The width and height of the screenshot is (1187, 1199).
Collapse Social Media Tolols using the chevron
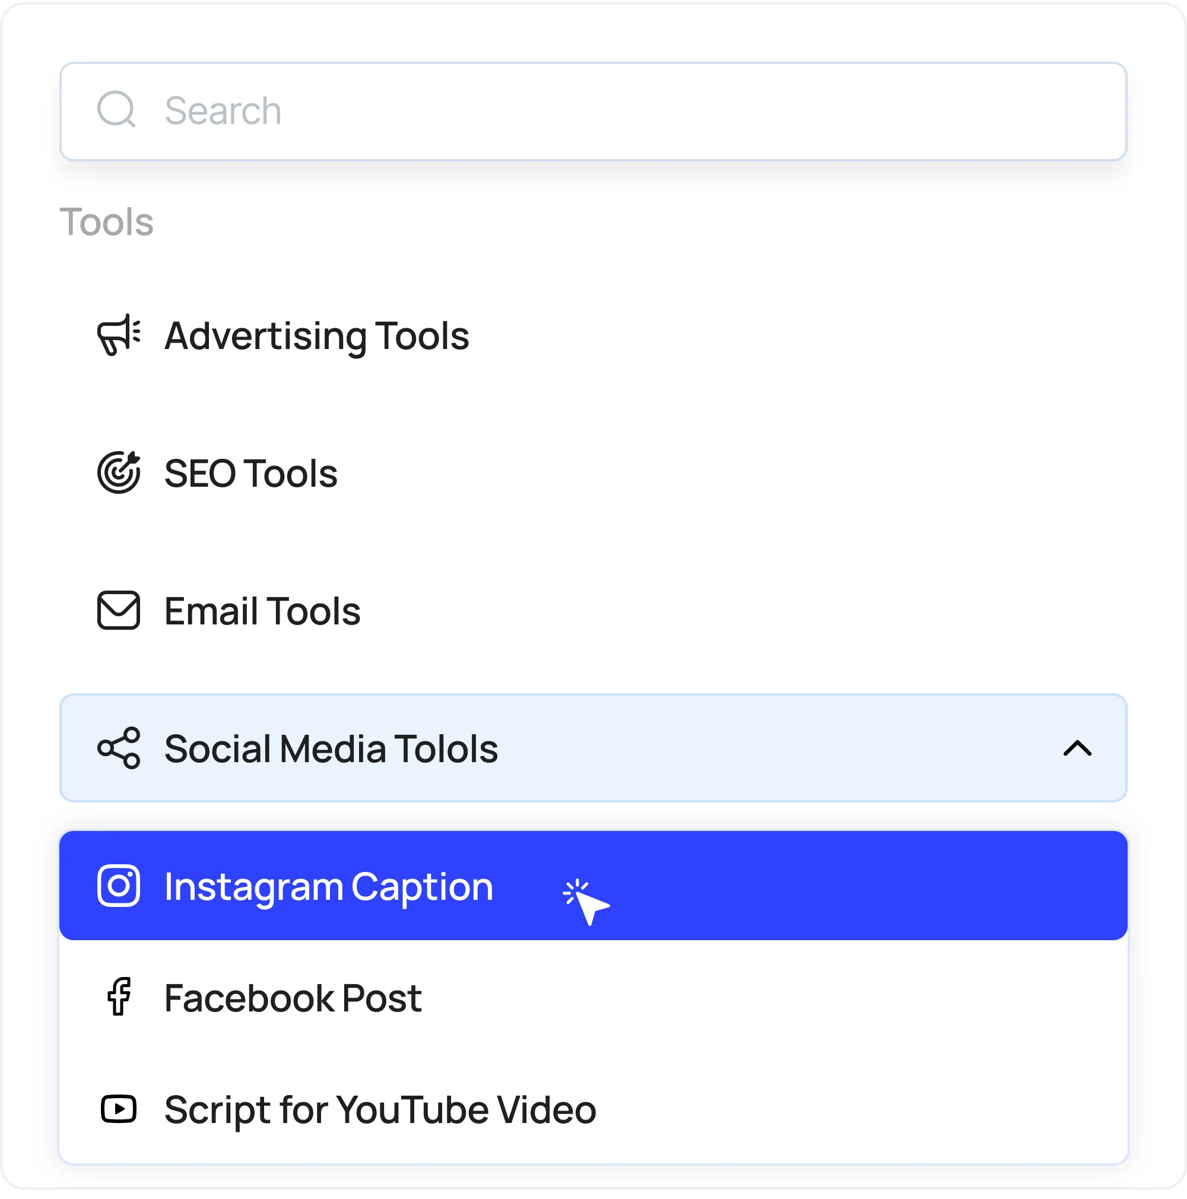(1078, 749)
